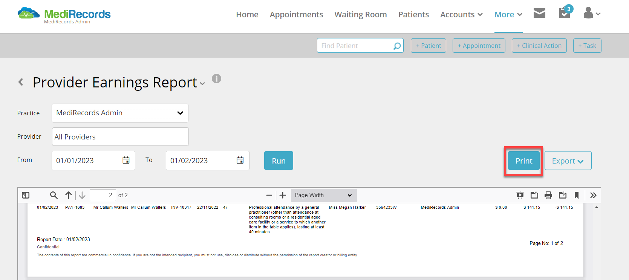Add a Clinical Action
Image resolution: width=629 pixels, height=280 pixels.
[x=539, y=46]
